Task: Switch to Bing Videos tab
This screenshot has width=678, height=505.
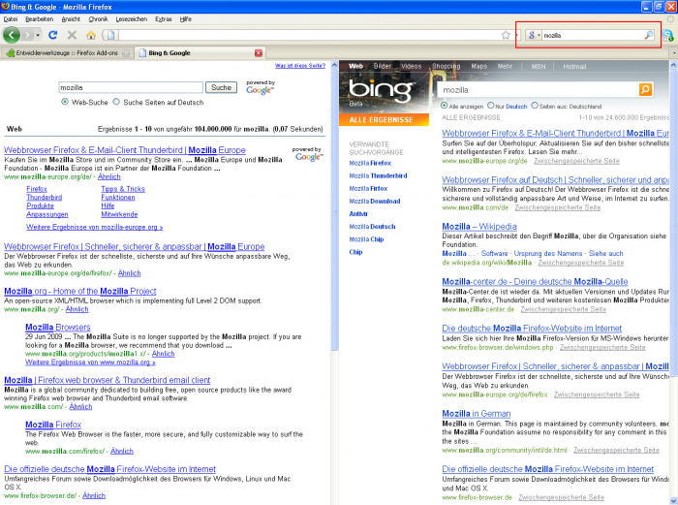Action: tap(411, 66)
